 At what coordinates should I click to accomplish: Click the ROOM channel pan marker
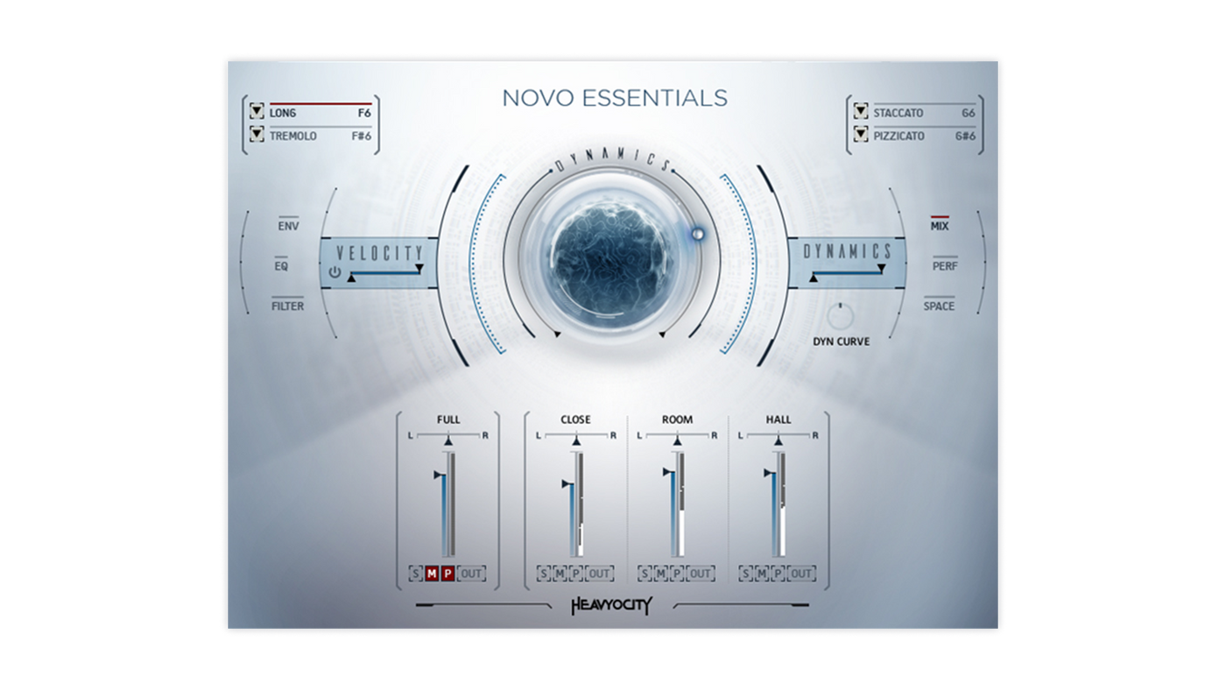(677, 442)
